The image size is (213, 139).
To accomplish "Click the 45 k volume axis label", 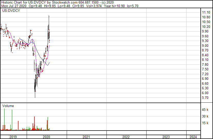I will (x=205, y=110).
